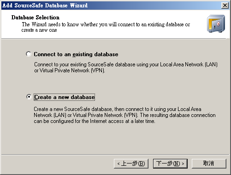This screenshot has height=175, width=231.
Task: Go back with the 上一步(B) button
Action: (131, 163)
